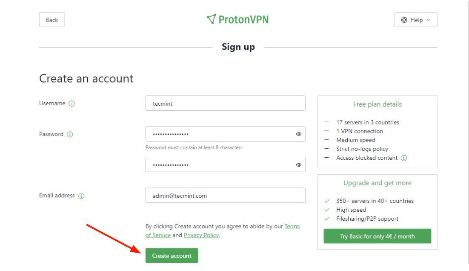Image resolution: width=469 pixels, height=271 pixels.
Task: Open the Privacy Policy link
Action: click(201, 235)
